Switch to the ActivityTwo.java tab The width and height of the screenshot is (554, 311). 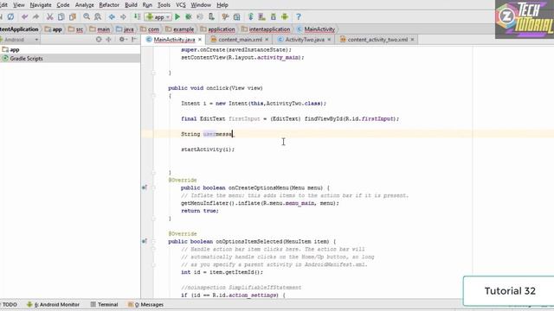305,40
